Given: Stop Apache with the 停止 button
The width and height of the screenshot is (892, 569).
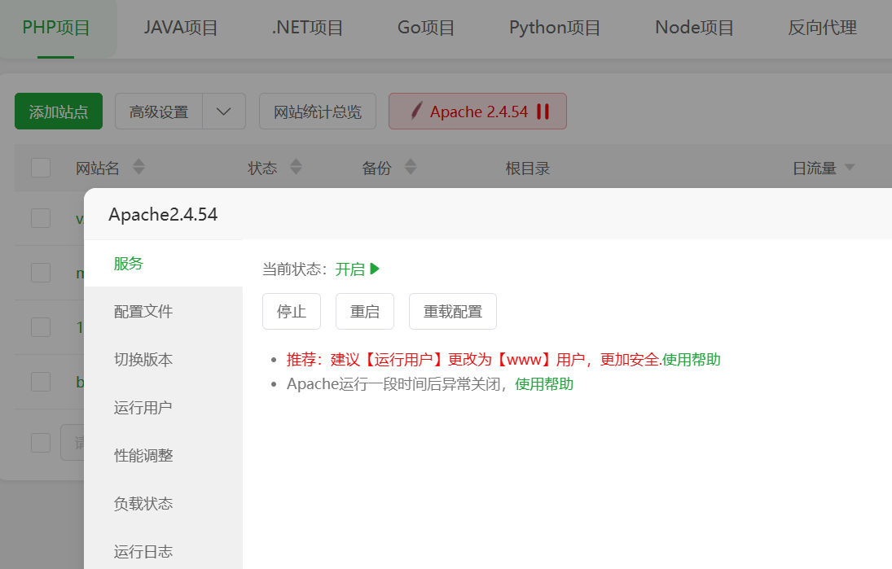Looking at the screenshot, I should (x=291, y=311).
